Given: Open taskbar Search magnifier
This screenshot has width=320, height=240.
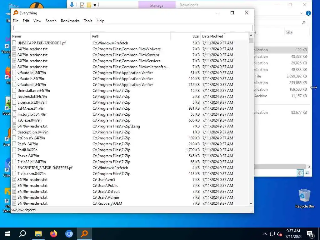Looking at the screenshot, I should coord(22,234).
